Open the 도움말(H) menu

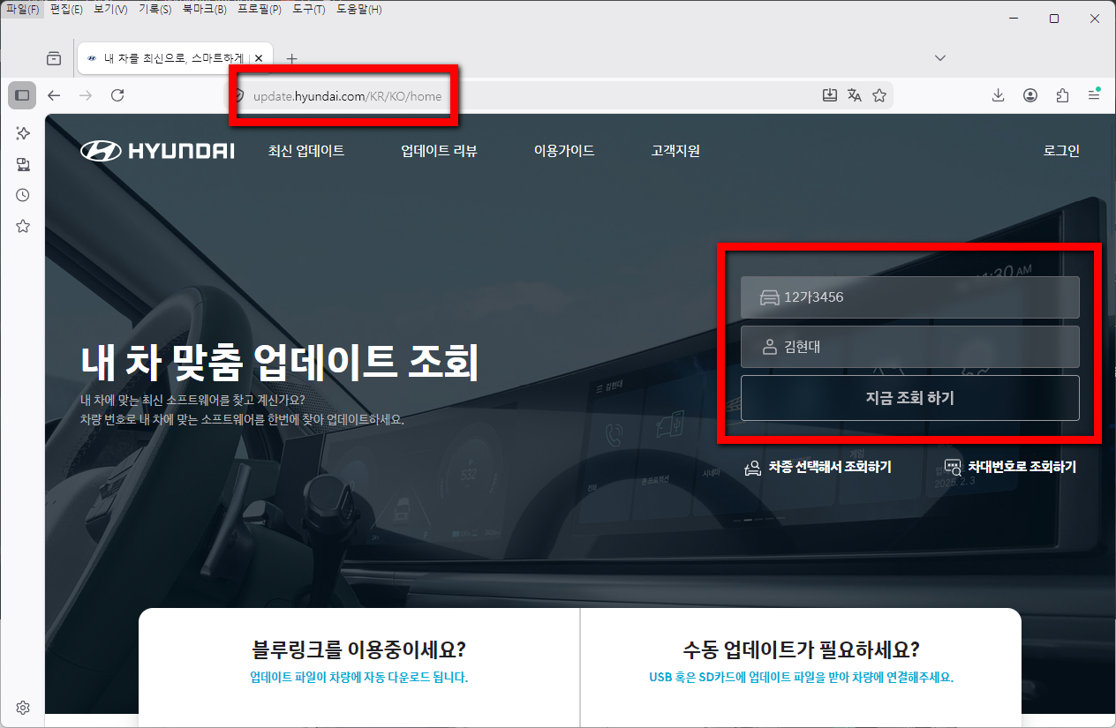pyautogui.click(x=359, y=9)
